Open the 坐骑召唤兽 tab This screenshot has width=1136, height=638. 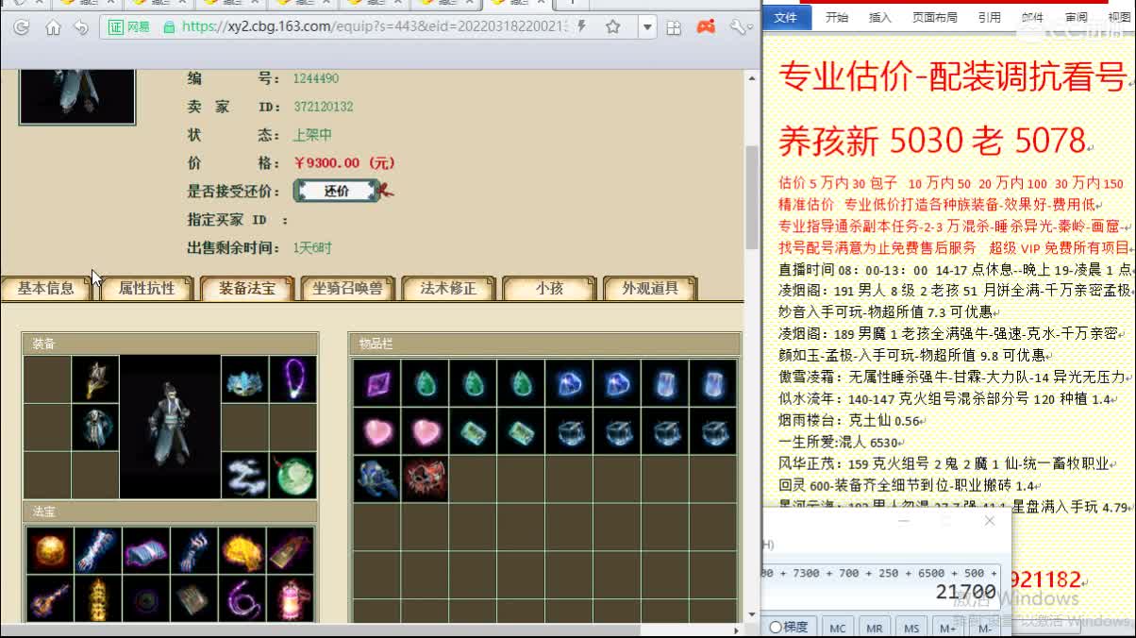pyautogui.click(x=347, y=289)
